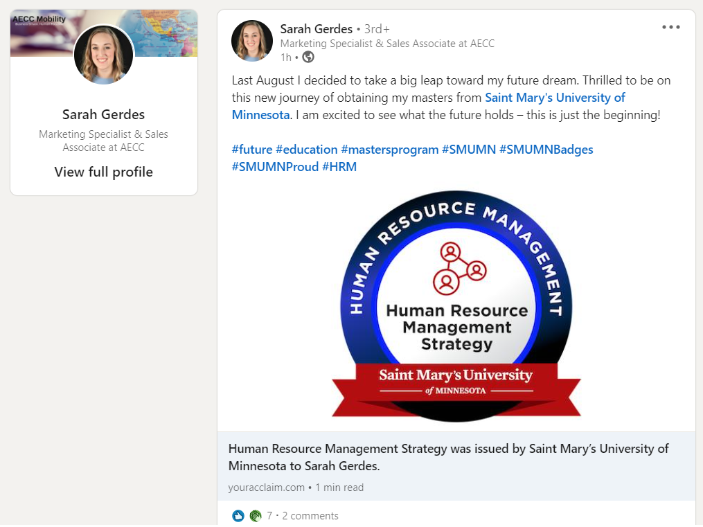Click Sarah Gerdes name in sidebar card
The height and width of the screenshot is (527, 703).
[x=104, y=114]
